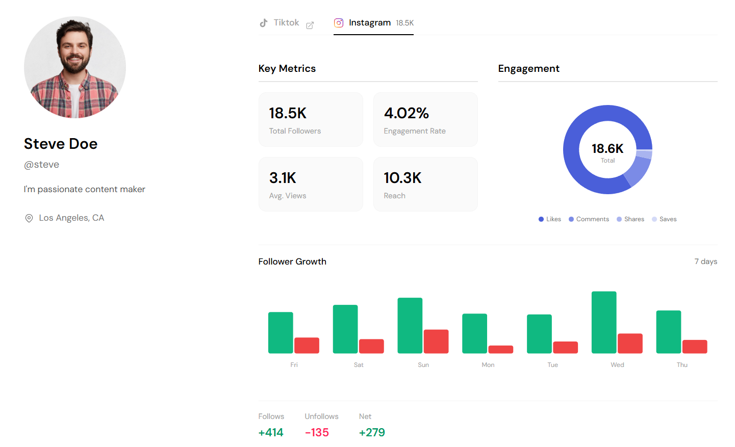Open the 7 days range selector
735x447 pixels.
pyautogui.click(x=705, y=261)
